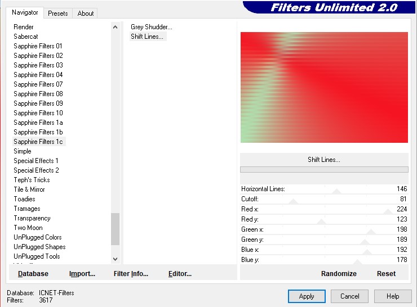This screenshot has width=417, height=307.
Task: Click the category list scrollbar thumb
Action: (115, 229)
